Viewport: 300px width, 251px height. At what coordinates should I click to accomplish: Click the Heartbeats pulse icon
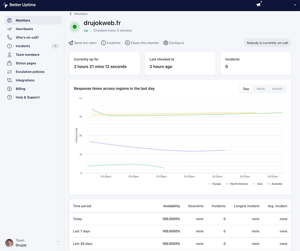[9, 29]
